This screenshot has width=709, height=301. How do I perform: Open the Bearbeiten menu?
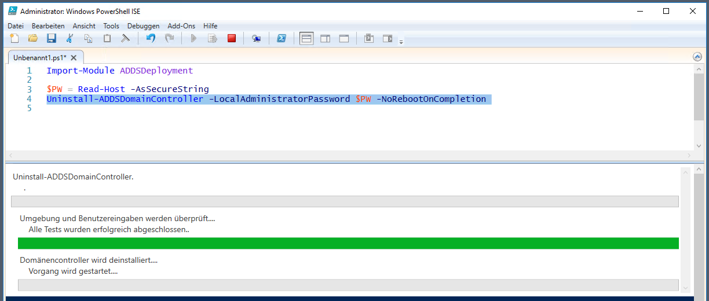[48, 26]
